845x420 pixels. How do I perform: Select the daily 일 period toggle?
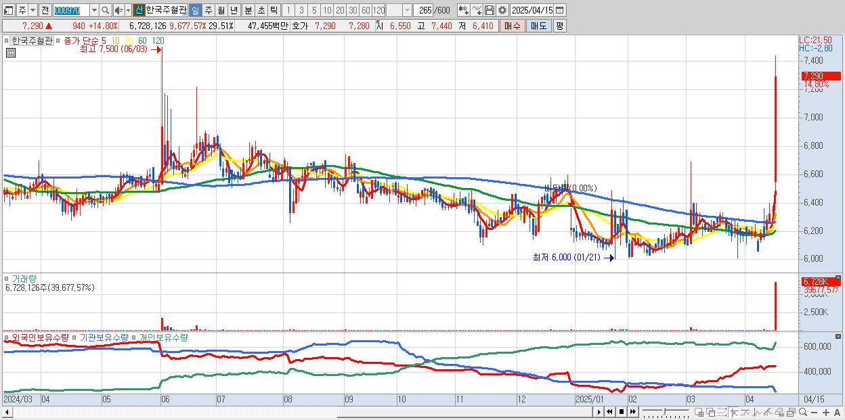point(195,10)
